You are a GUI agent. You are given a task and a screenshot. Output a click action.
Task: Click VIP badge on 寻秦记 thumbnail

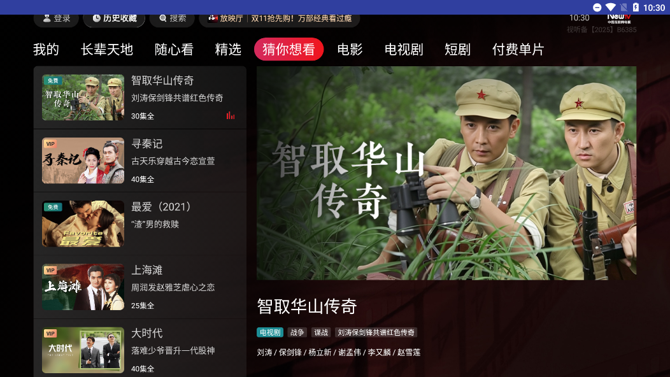(50, 144)
